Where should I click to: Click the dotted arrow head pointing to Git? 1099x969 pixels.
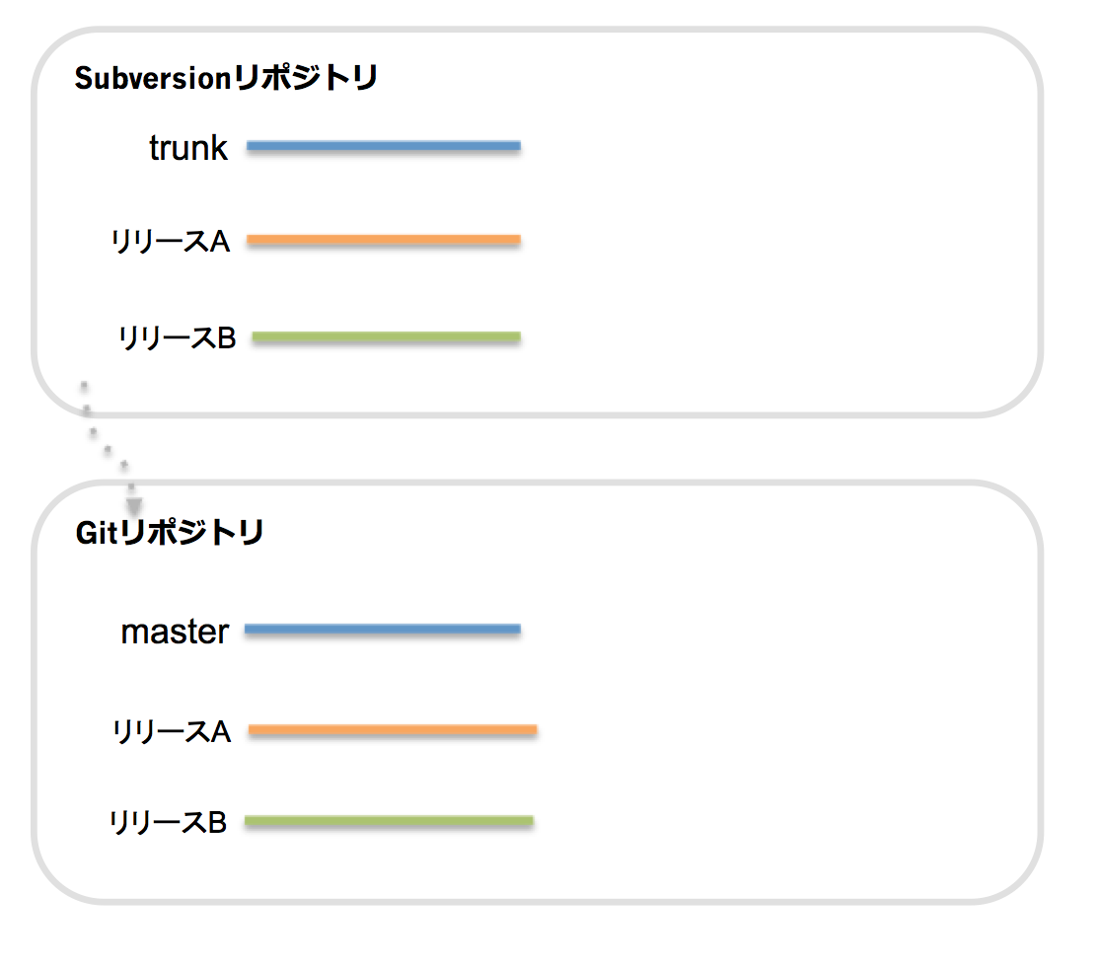(x=134, y=506)
